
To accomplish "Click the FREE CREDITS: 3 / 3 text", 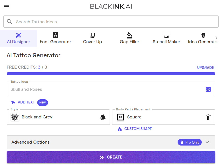I will pos(27,67).
